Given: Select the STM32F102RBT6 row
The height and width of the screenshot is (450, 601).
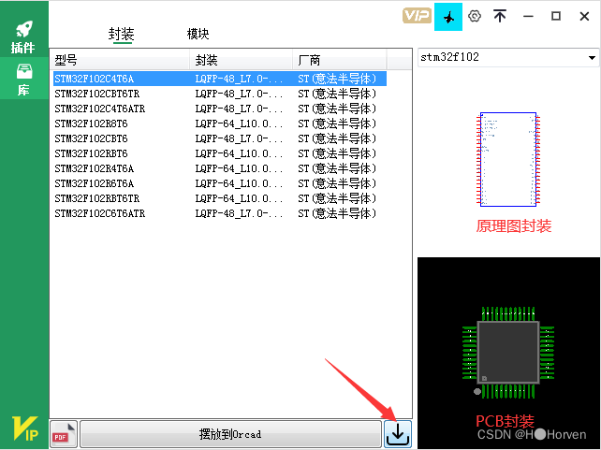Looking at the screenshot, I should coord(220,153).
